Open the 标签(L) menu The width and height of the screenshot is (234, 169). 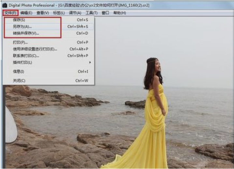pos(59,13)
